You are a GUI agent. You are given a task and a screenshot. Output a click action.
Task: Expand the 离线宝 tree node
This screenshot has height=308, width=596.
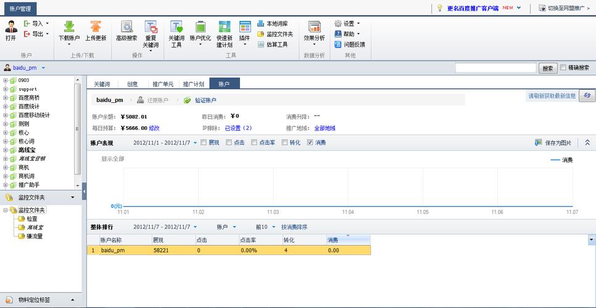coord(6,150)
